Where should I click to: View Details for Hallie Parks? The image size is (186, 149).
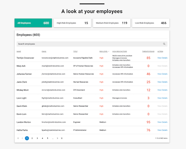(x=163, y=130)
